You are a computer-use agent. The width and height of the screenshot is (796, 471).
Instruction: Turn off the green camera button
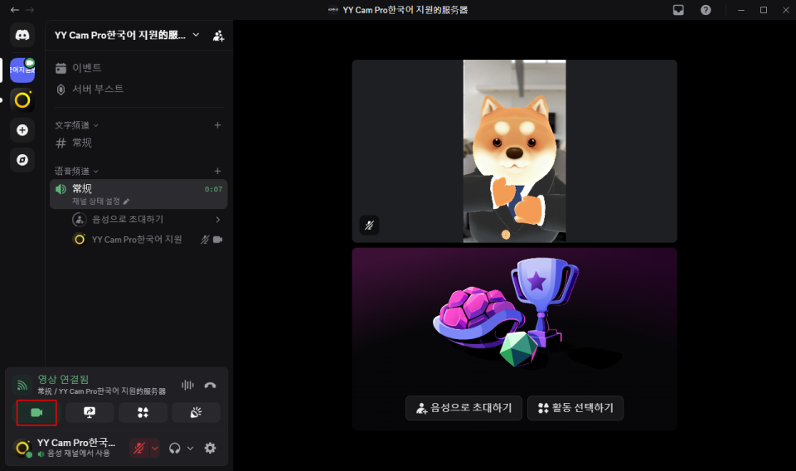pos(36,412)
